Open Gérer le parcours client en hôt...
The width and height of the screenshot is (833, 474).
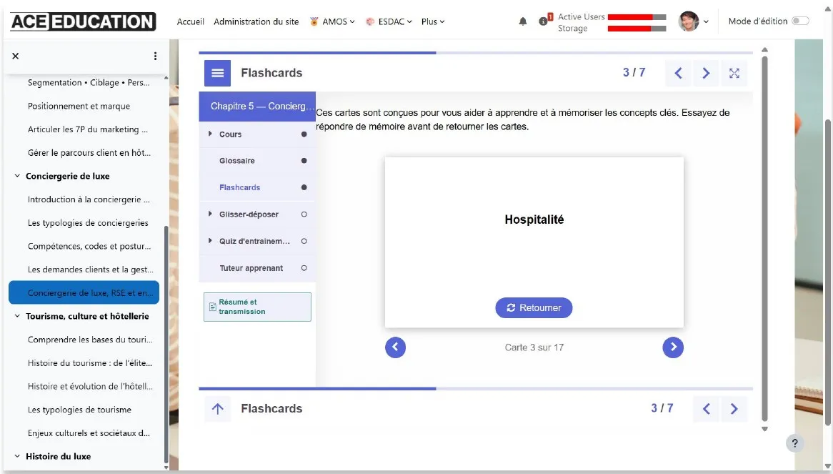(89, 152)
